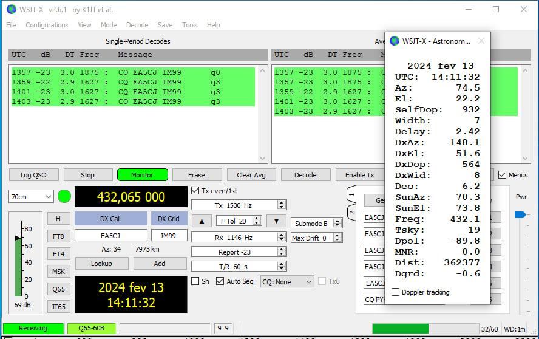539x339 pixels.
Task: Expand the CQ: None dropdown
Action: coord(287,282)
